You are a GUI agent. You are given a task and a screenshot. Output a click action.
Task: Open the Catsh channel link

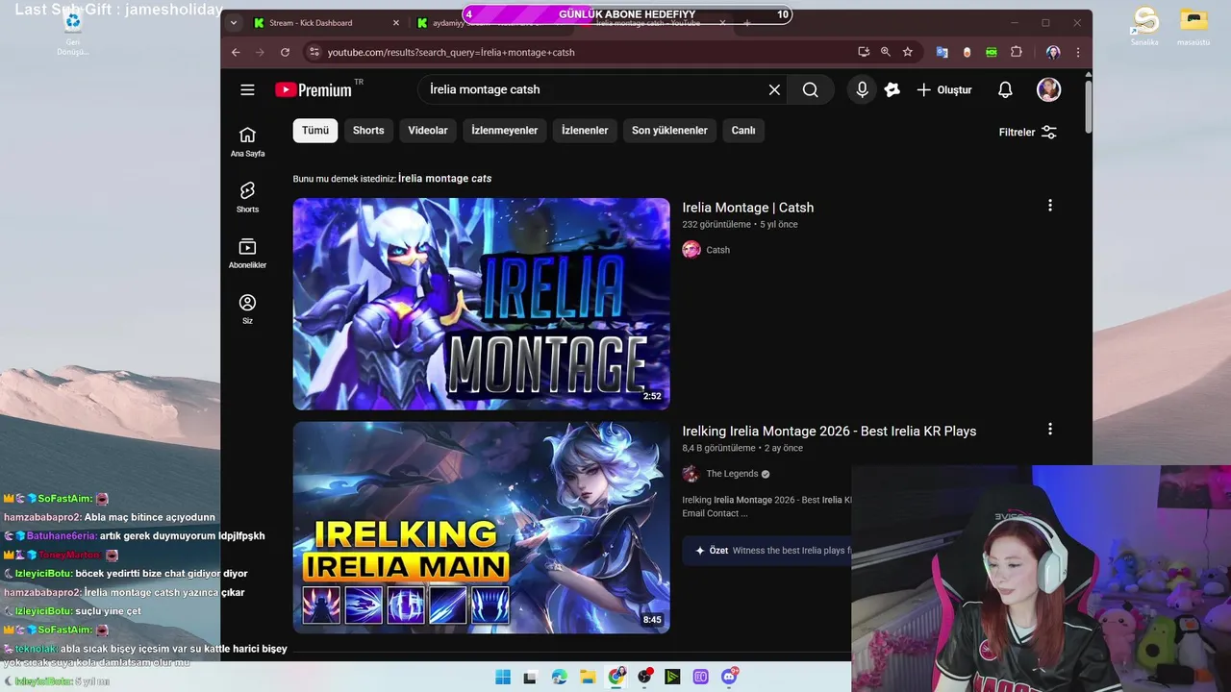click(x=717, y=250)
